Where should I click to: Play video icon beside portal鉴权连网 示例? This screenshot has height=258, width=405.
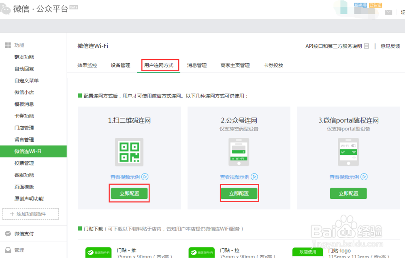[x=364, y=177]
